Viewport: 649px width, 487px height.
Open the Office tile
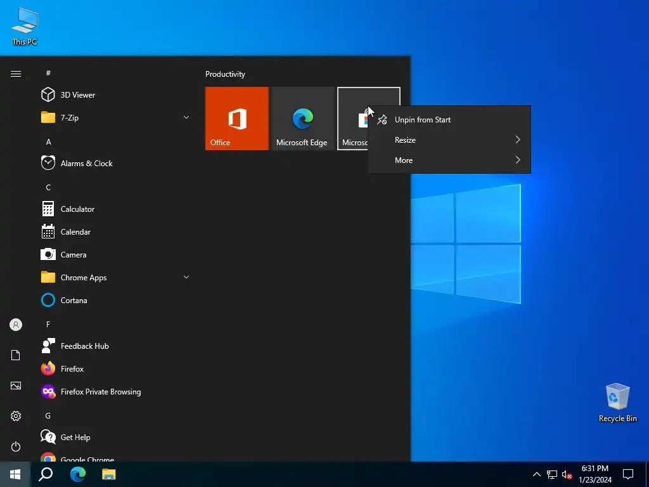point(237,119)
